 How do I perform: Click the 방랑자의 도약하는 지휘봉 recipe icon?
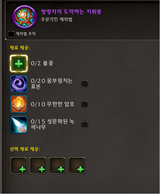[x=25, y=17]
